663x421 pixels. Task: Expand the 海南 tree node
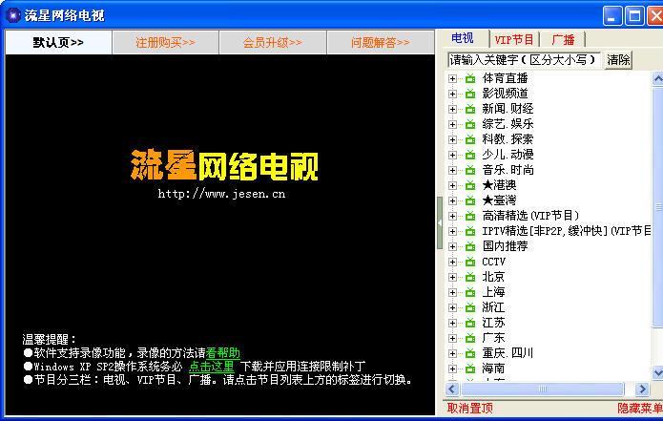(452, 368)
